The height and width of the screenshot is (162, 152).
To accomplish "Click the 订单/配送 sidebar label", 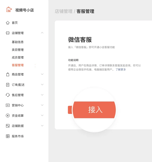I will coord(18,85).
